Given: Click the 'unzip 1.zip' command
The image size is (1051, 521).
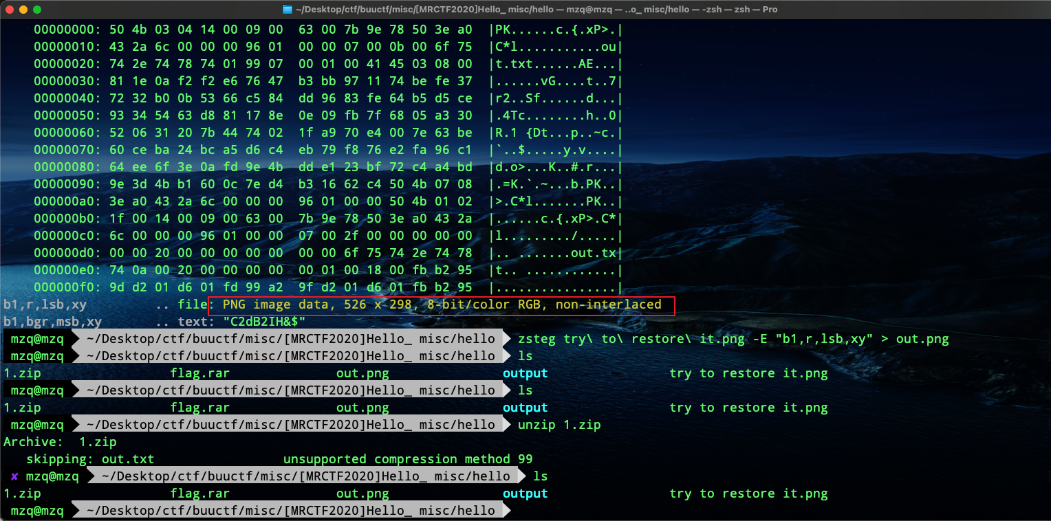Looking at the screenshot, I should 559,425.
